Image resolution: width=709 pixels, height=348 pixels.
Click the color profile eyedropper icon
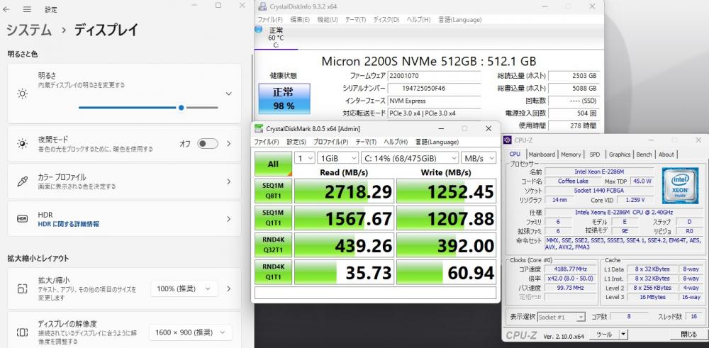(22, 181)
